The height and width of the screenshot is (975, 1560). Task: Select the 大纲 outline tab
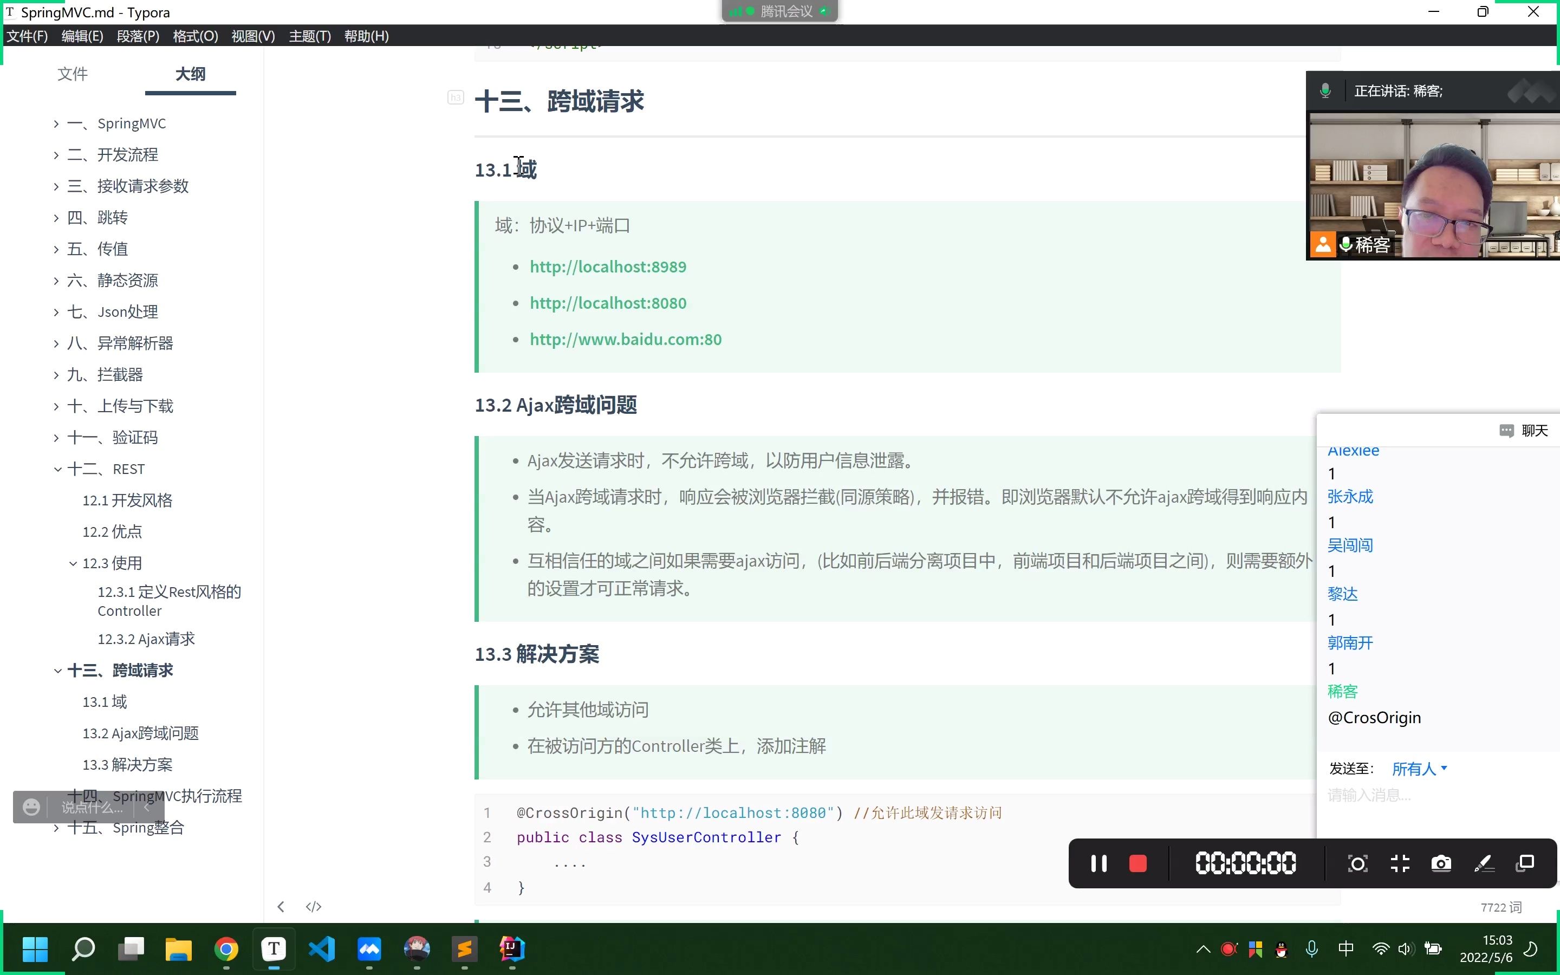coord(190,74)
